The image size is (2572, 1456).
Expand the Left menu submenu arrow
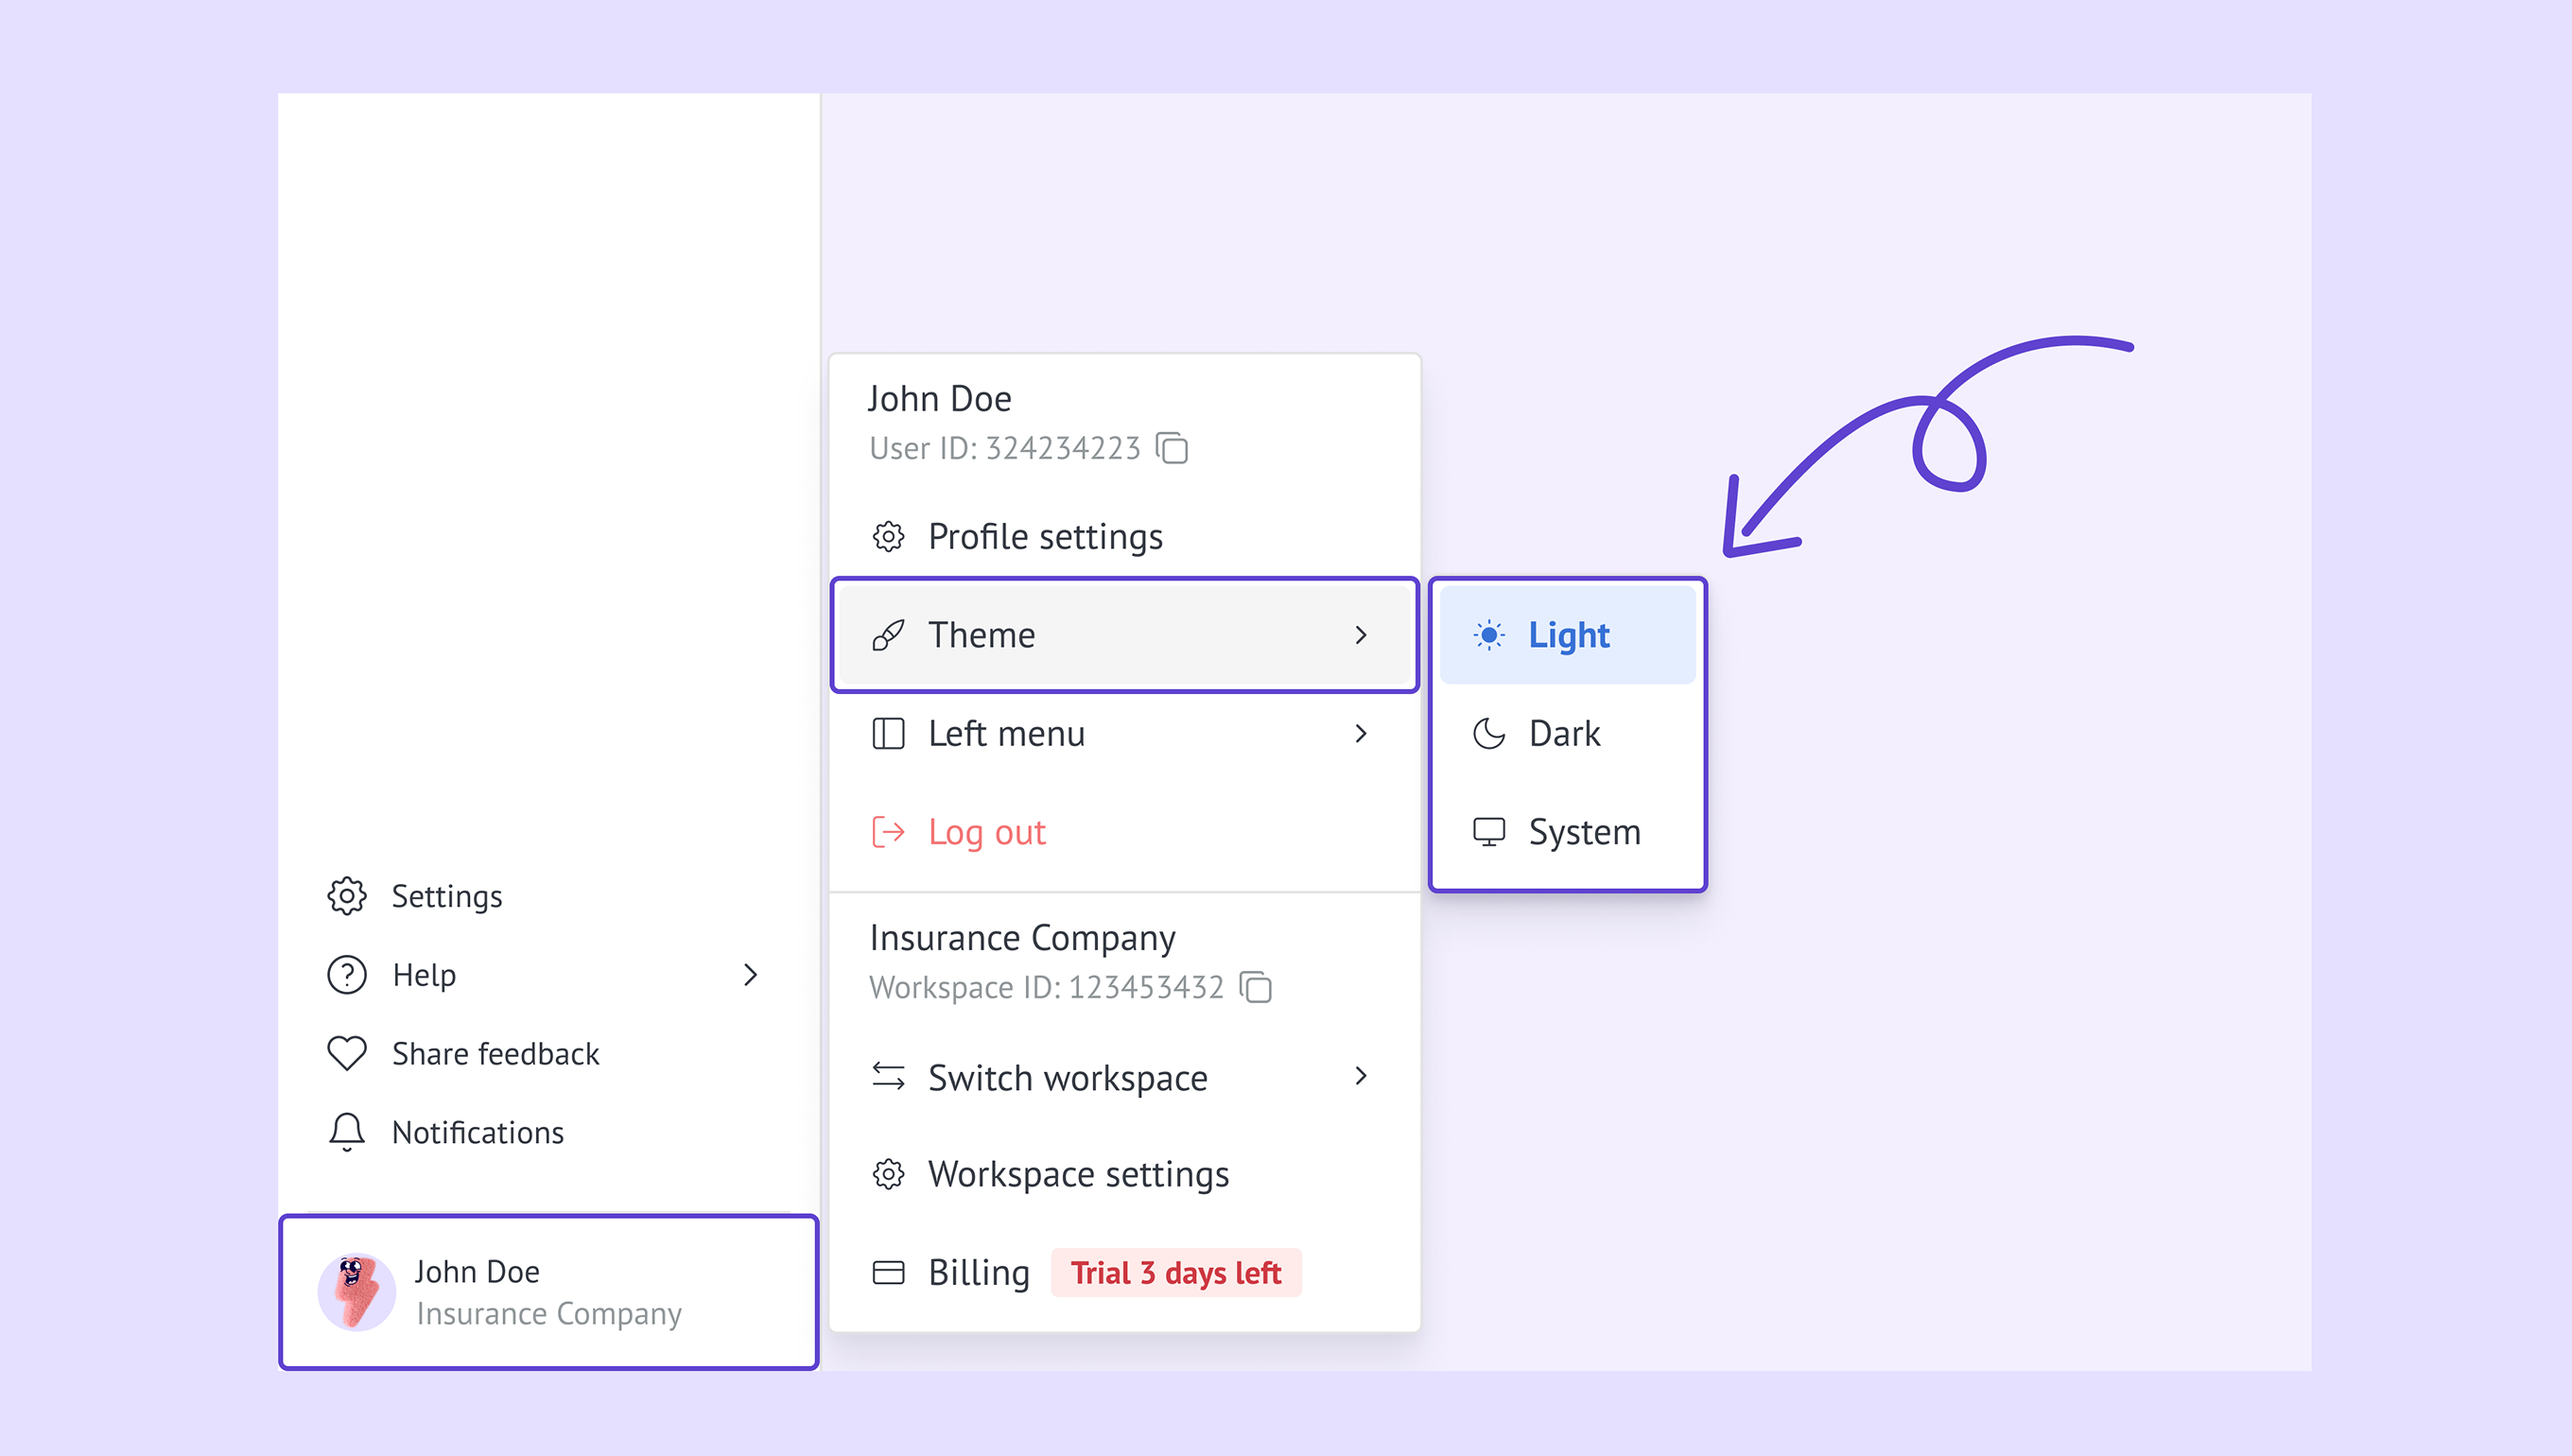(1360, 734)
